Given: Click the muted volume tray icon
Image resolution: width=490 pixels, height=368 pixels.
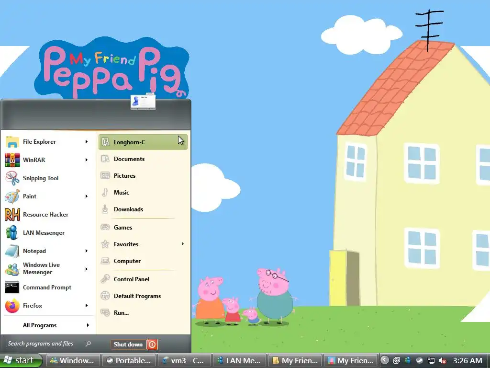Looking at the screenshot, I should 443,360.
